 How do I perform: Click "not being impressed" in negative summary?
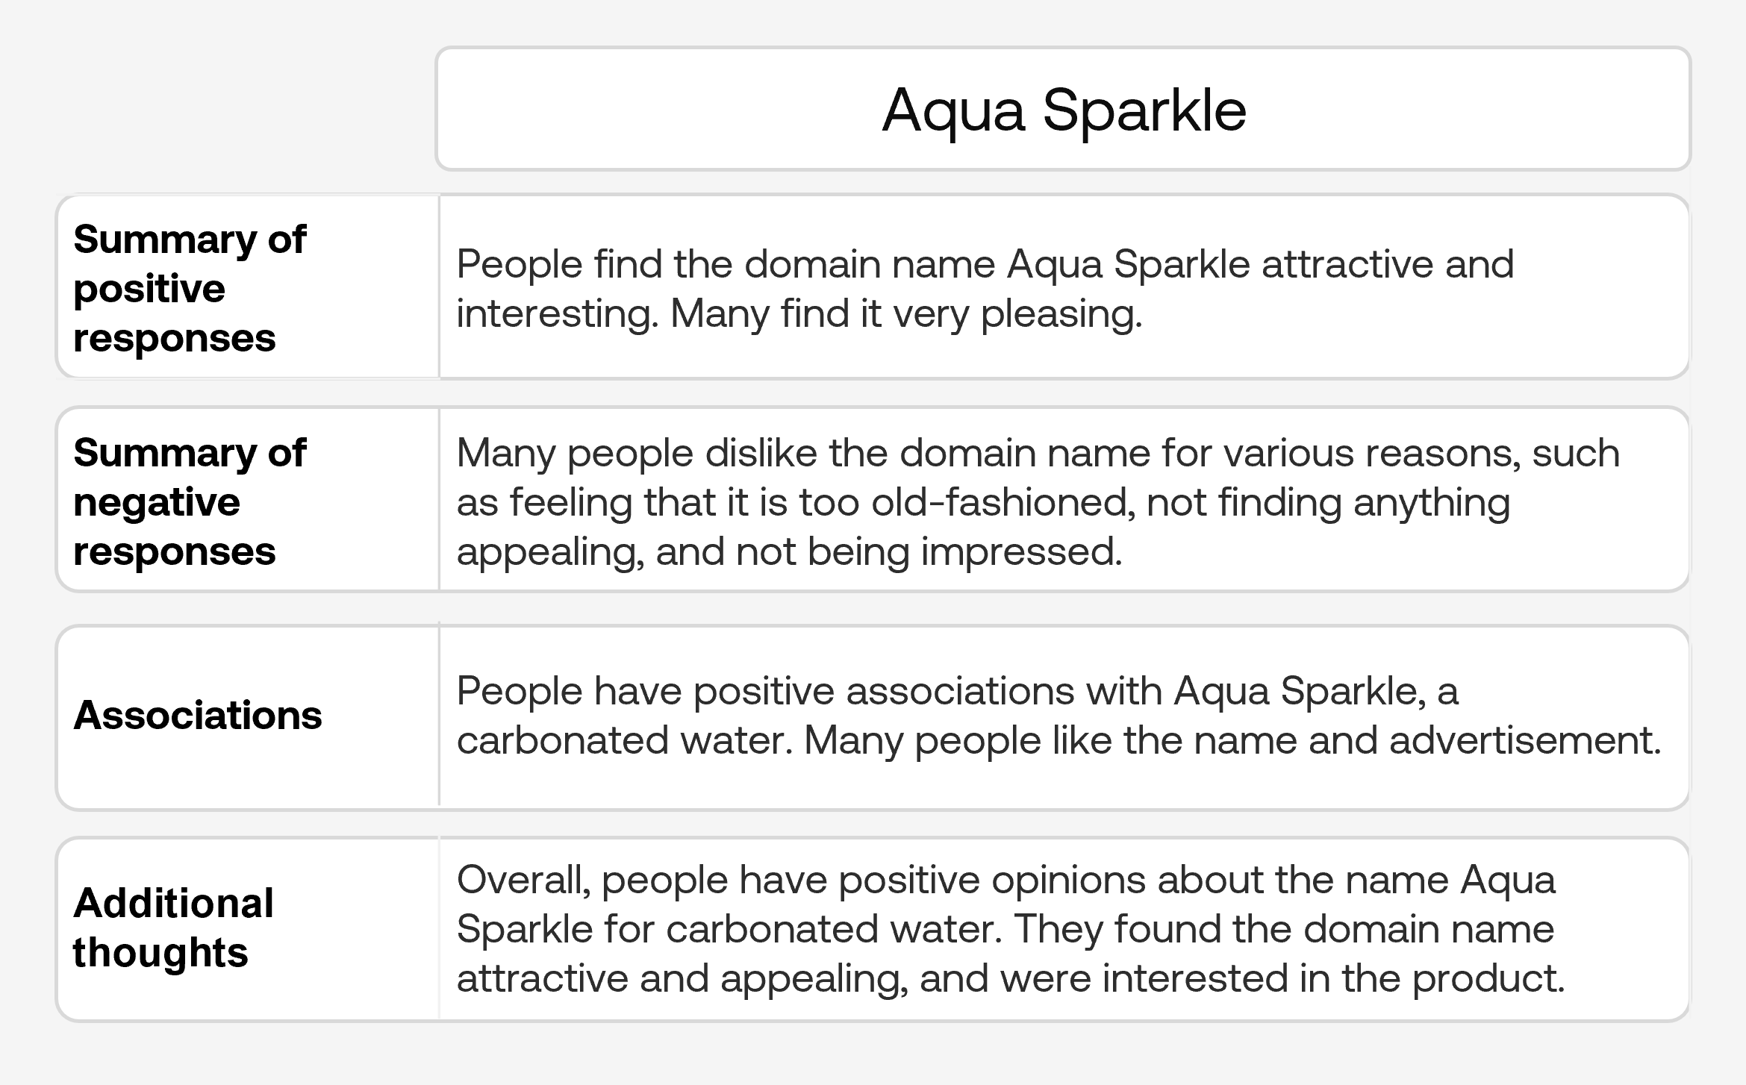(928, 551)
